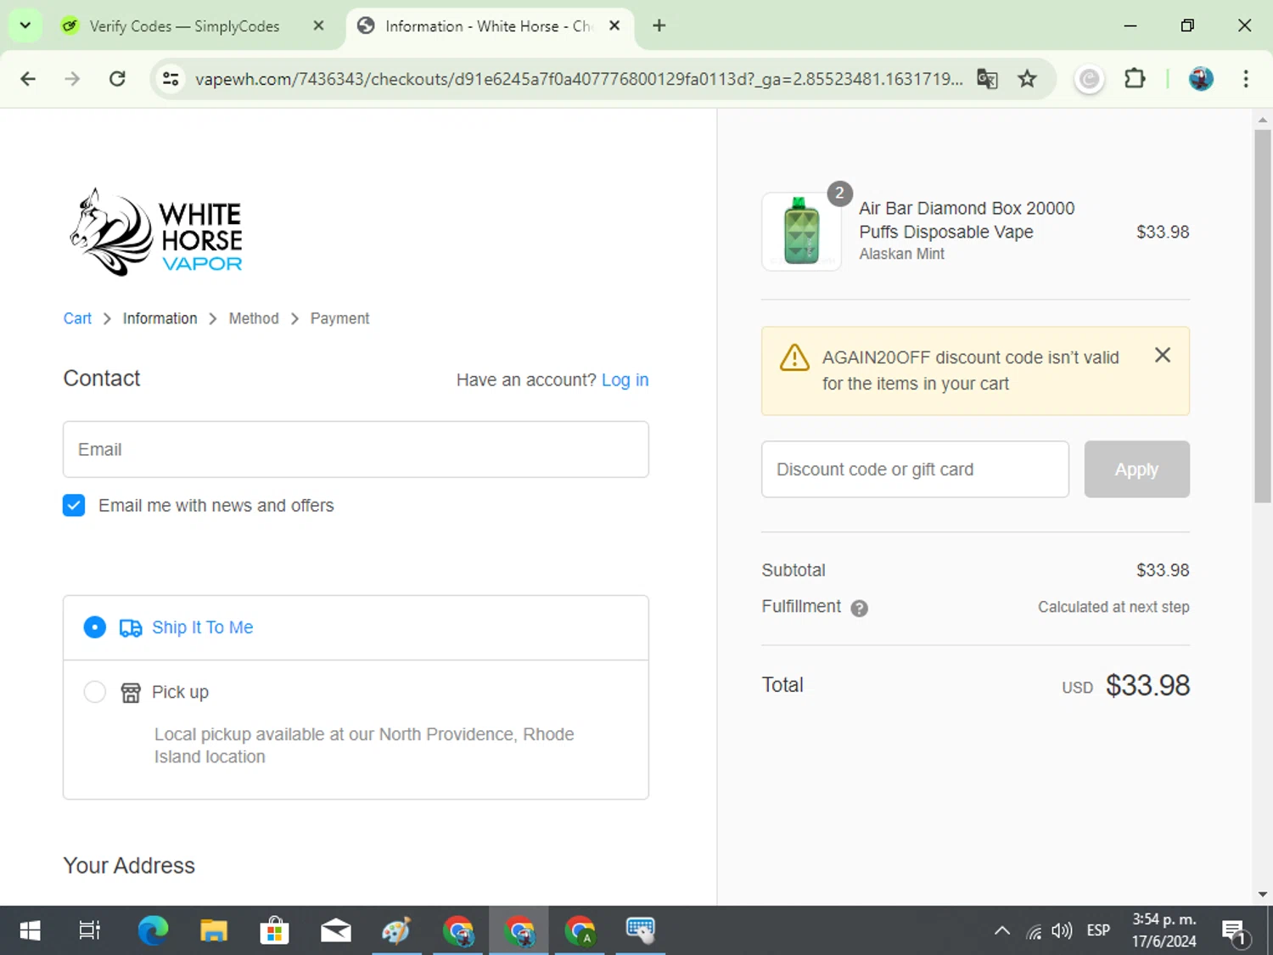Click the Log in link
The image size is (1273, 955).
[x=625, y=379]
